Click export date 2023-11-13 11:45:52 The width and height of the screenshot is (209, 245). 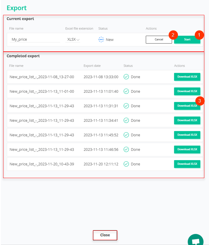coord(101,135)
